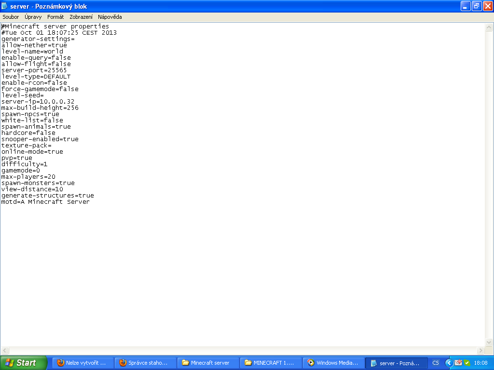Viewport: 494px width, 370px height.
Task: Minimize the Notepad window
Action: click(x=466, y=6)
